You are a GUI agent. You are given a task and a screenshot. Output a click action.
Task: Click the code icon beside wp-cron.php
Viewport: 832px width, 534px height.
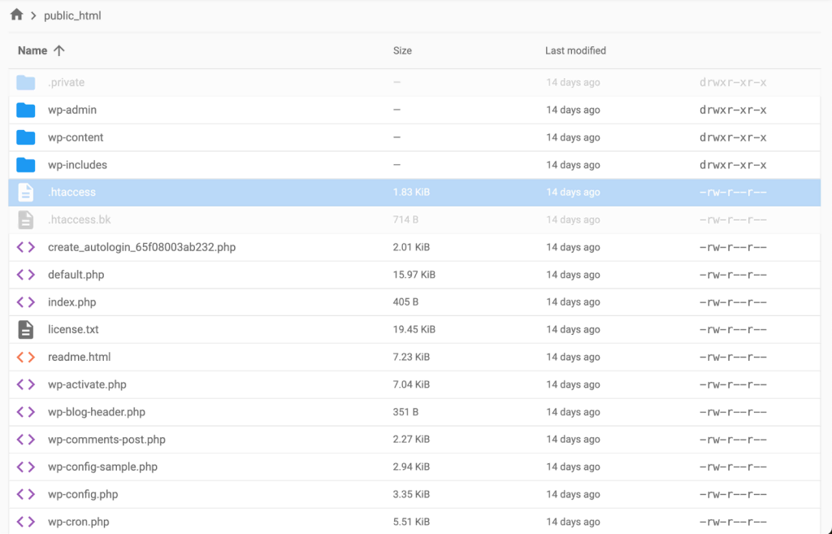click(25, 521)
